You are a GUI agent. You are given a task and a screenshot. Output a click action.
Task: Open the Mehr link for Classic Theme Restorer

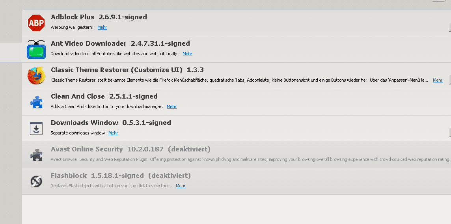pyautogui.click(x=438, y=80)
